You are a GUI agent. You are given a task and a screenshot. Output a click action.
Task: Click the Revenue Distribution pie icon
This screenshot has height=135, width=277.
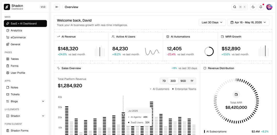pos(205,68)
